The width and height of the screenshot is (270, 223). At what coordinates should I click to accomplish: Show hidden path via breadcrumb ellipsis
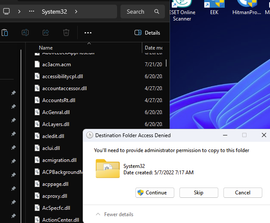point(32,12)
